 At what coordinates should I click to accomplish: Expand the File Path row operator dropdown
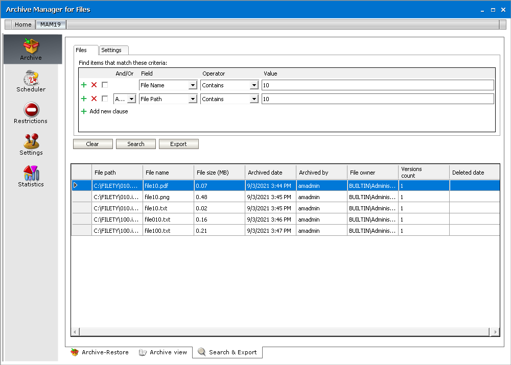tap(254, 99)
